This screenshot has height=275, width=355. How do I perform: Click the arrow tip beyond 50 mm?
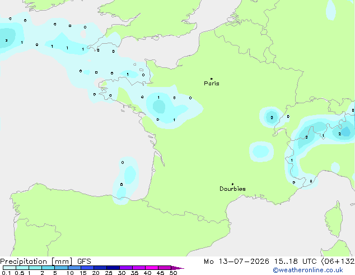pyautogui.click(x=177, y=268)
